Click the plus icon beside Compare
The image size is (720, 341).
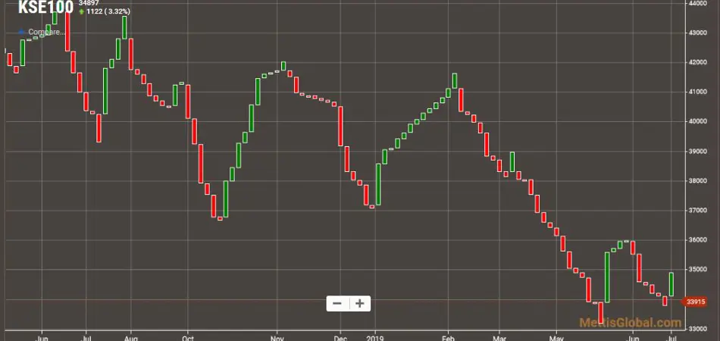pos(21,33)
